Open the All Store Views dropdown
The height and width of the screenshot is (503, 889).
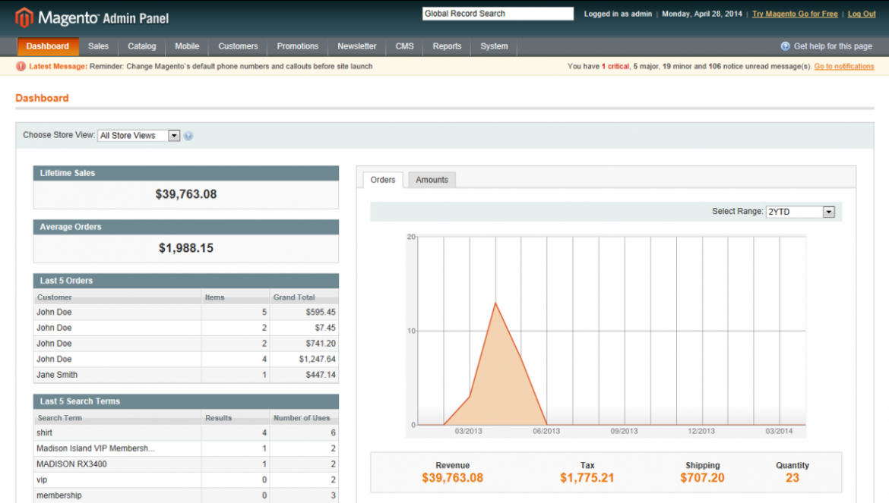tap(138, 135)
